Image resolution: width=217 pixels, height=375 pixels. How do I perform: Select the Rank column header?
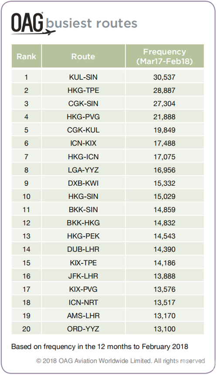[26, 56]
